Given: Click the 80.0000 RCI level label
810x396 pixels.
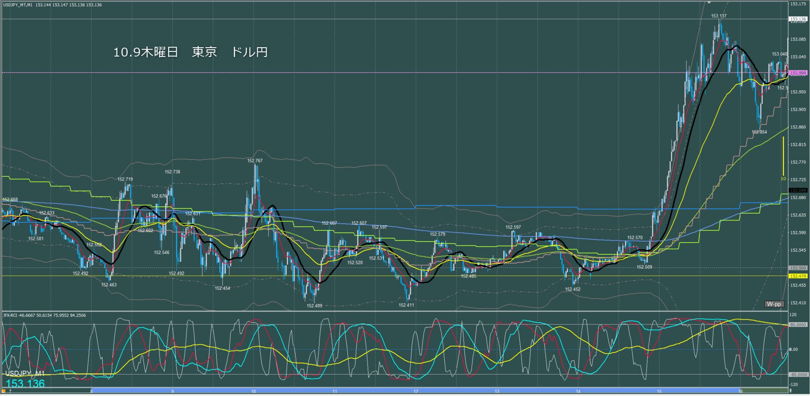Looking at the screenshot, I should click(x=798, y=325).
